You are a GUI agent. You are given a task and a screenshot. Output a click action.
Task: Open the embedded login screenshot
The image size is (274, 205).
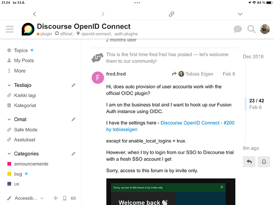click(171, 191)
